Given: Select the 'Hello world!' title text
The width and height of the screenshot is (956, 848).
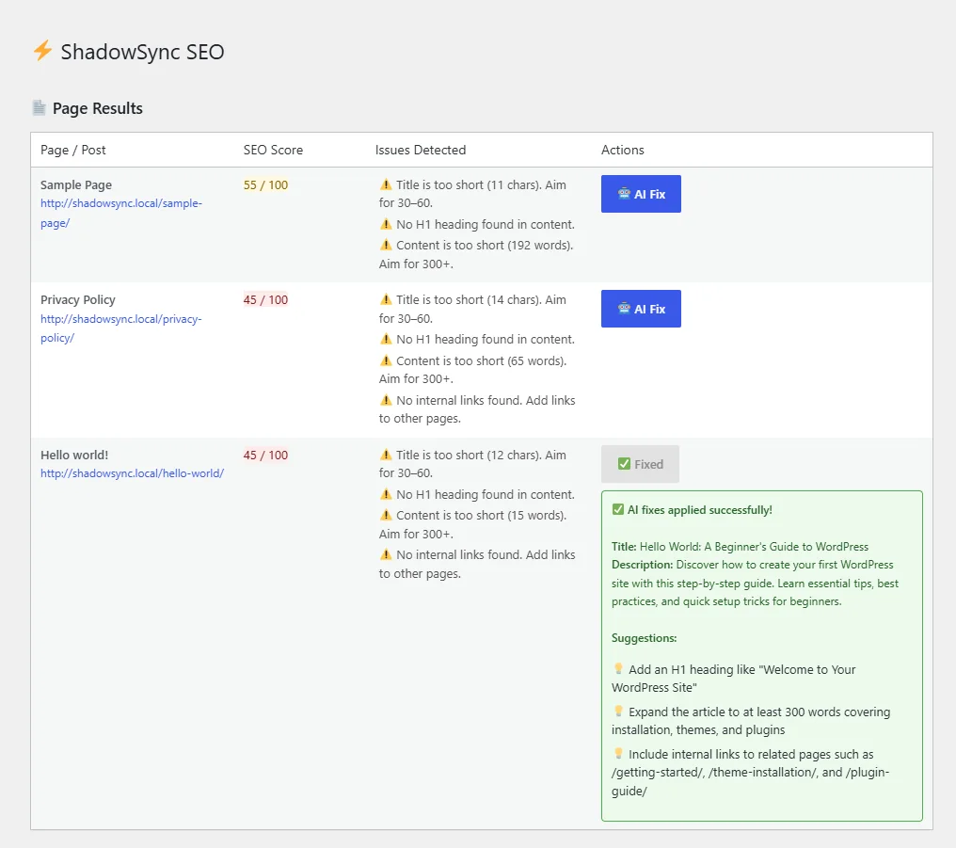Looking at the screenshot, I should (x=74, y=455).
